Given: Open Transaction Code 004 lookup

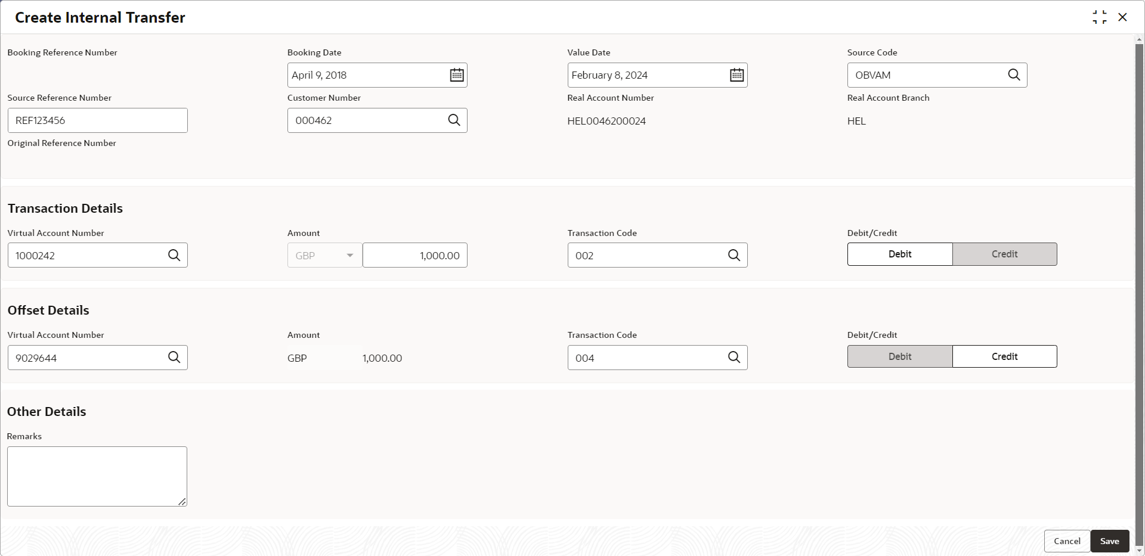Looking at the screenshot, I should tap(734, 358).
